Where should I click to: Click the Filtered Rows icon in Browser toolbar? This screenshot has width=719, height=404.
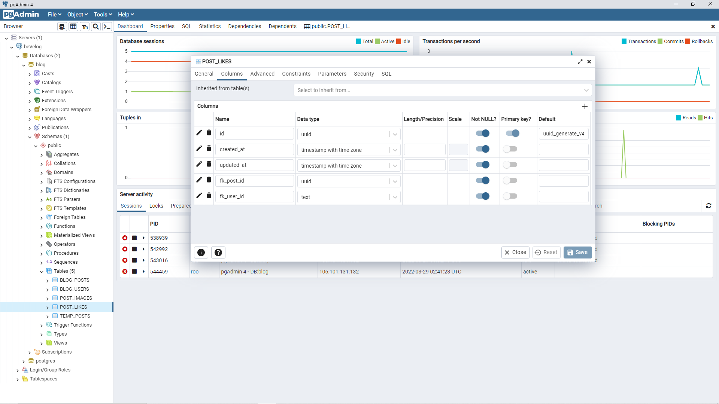point(85,27)
